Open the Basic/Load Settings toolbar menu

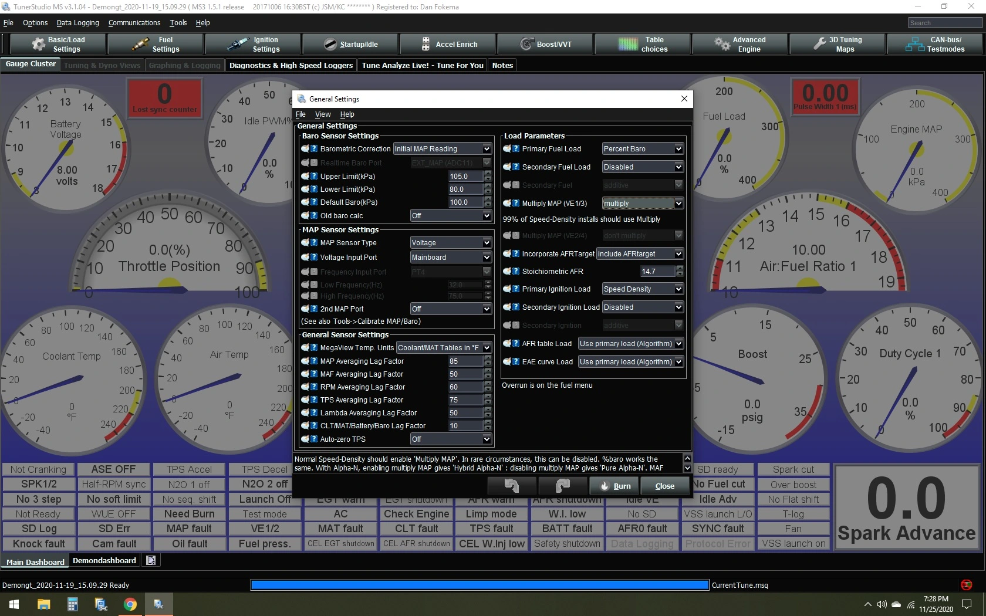[x=59, y=45]
